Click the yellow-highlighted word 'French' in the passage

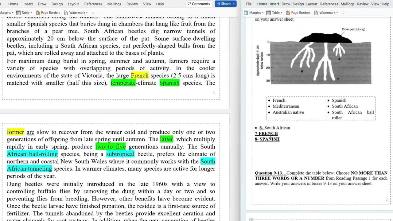140,76
